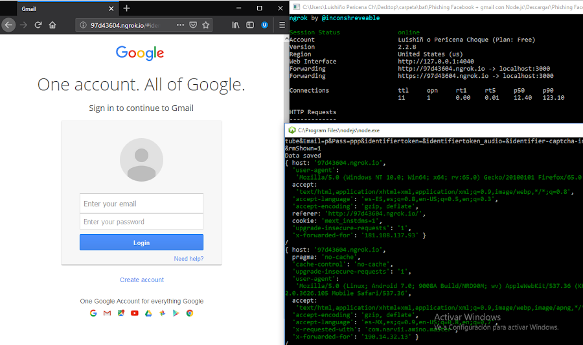Open Firefox Library icon

pyautogui.click(x=236, y=25)
